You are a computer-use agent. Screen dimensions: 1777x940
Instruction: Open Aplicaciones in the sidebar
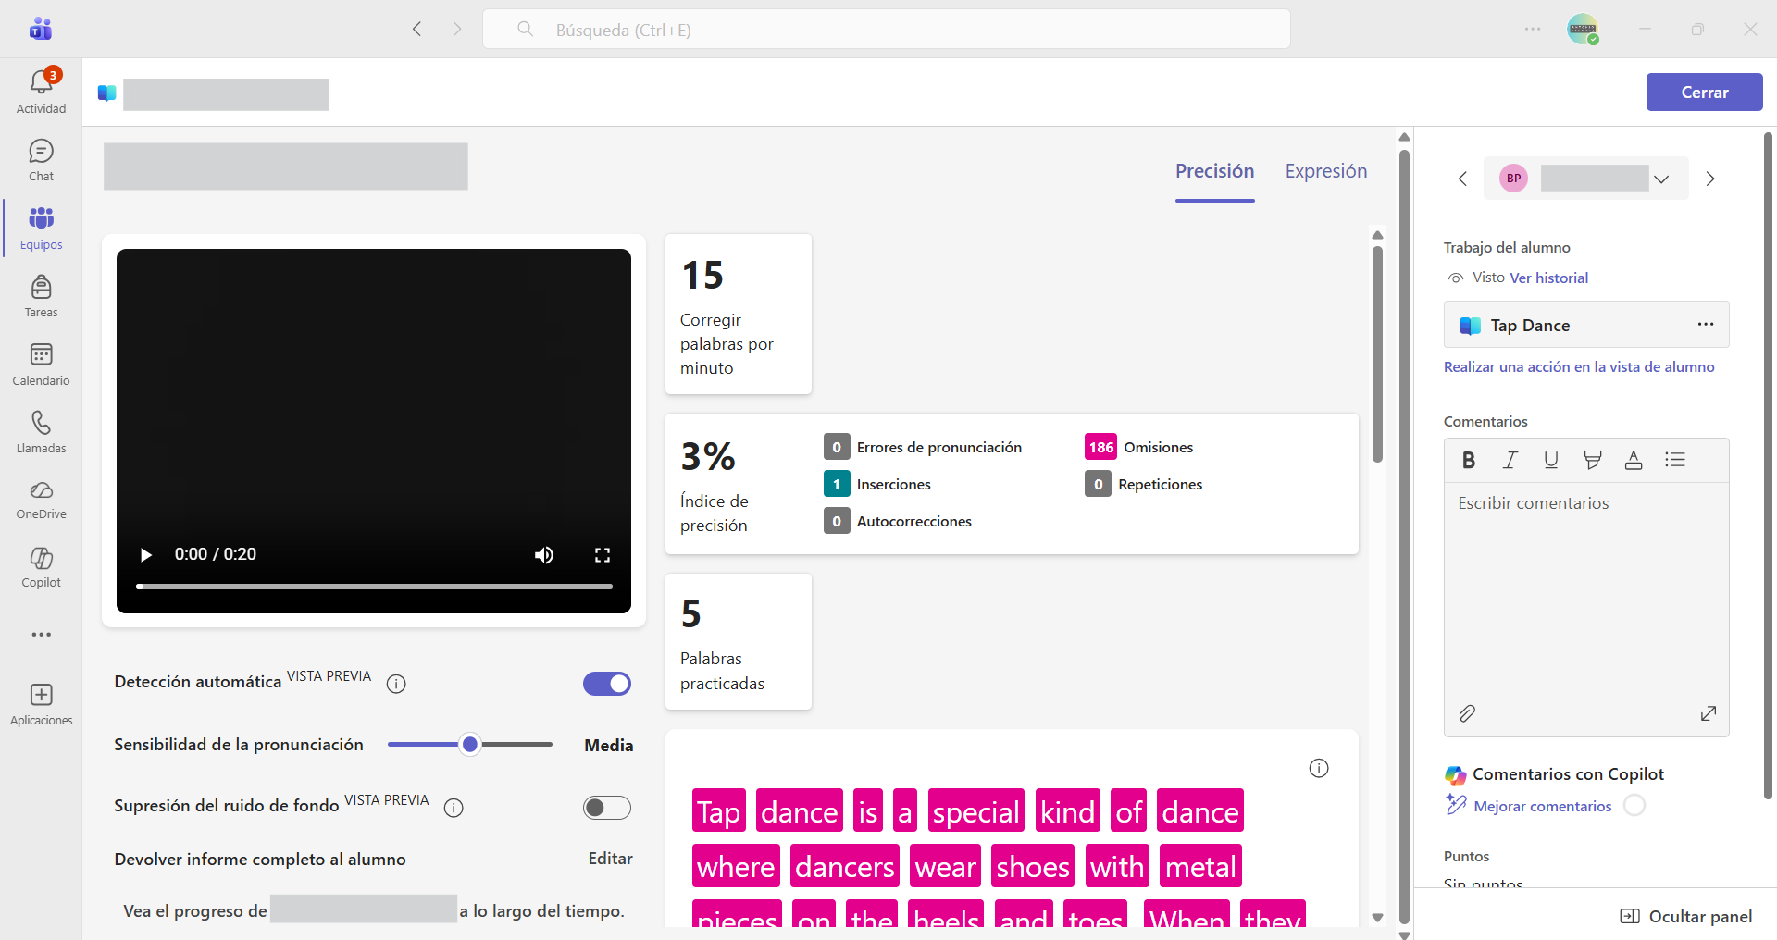point(41,704)
